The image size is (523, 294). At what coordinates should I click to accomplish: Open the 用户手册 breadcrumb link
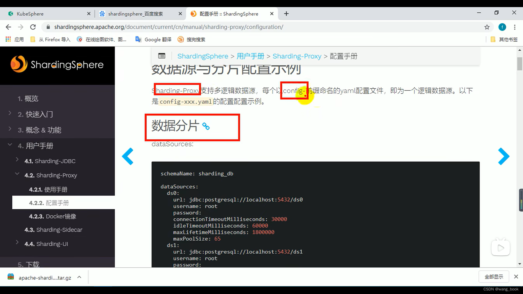pos(250,56)
